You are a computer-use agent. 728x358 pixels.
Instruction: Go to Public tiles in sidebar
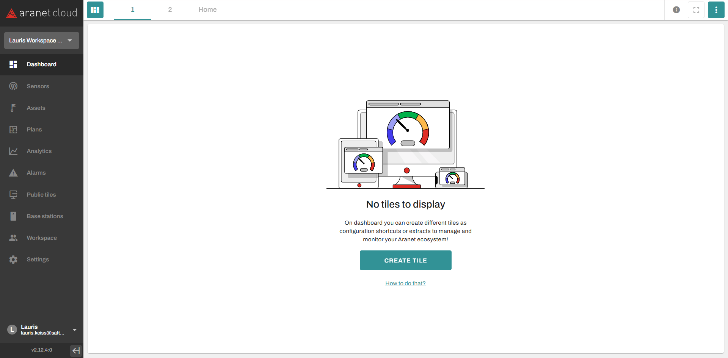pyautogui.click(x=41, y=195)
